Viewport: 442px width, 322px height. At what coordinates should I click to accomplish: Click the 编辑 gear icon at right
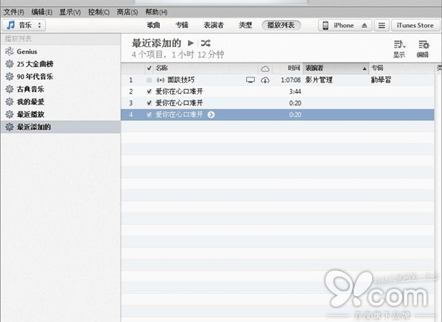tap(423, 44)
